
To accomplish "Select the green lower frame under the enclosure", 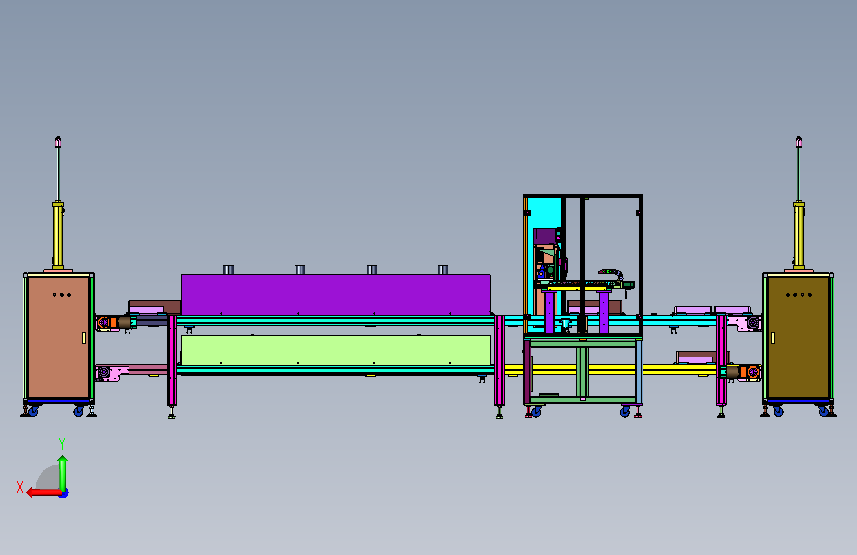I will point(582,371).
